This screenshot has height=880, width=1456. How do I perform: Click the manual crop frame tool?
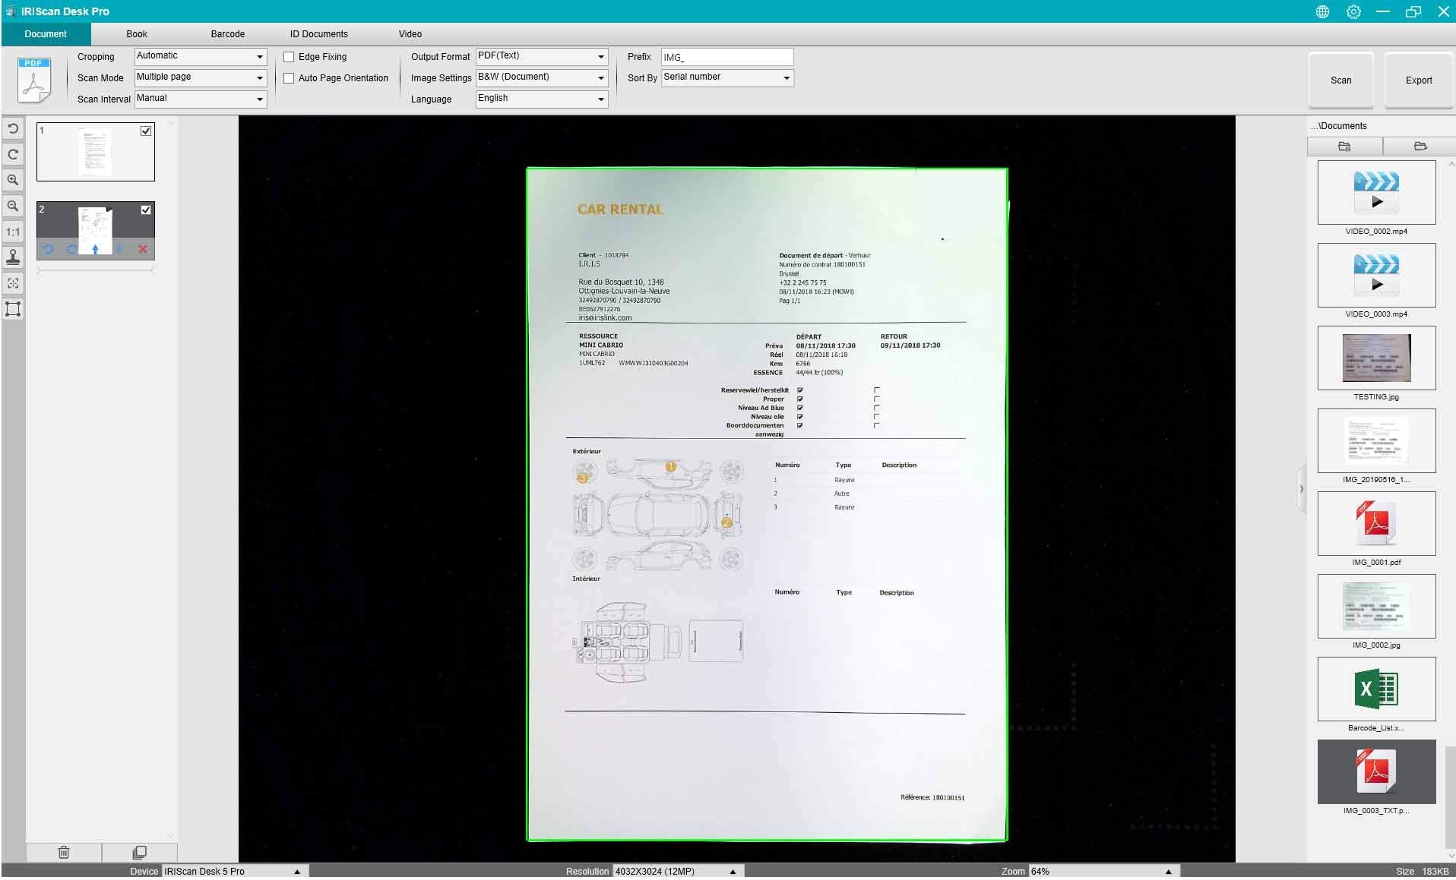coord(13,310)
